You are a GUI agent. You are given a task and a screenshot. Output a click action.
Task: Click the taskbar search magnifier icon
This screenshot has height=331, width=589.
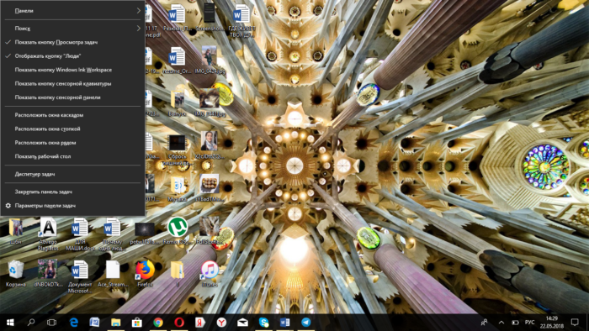(x=31, y=323)
